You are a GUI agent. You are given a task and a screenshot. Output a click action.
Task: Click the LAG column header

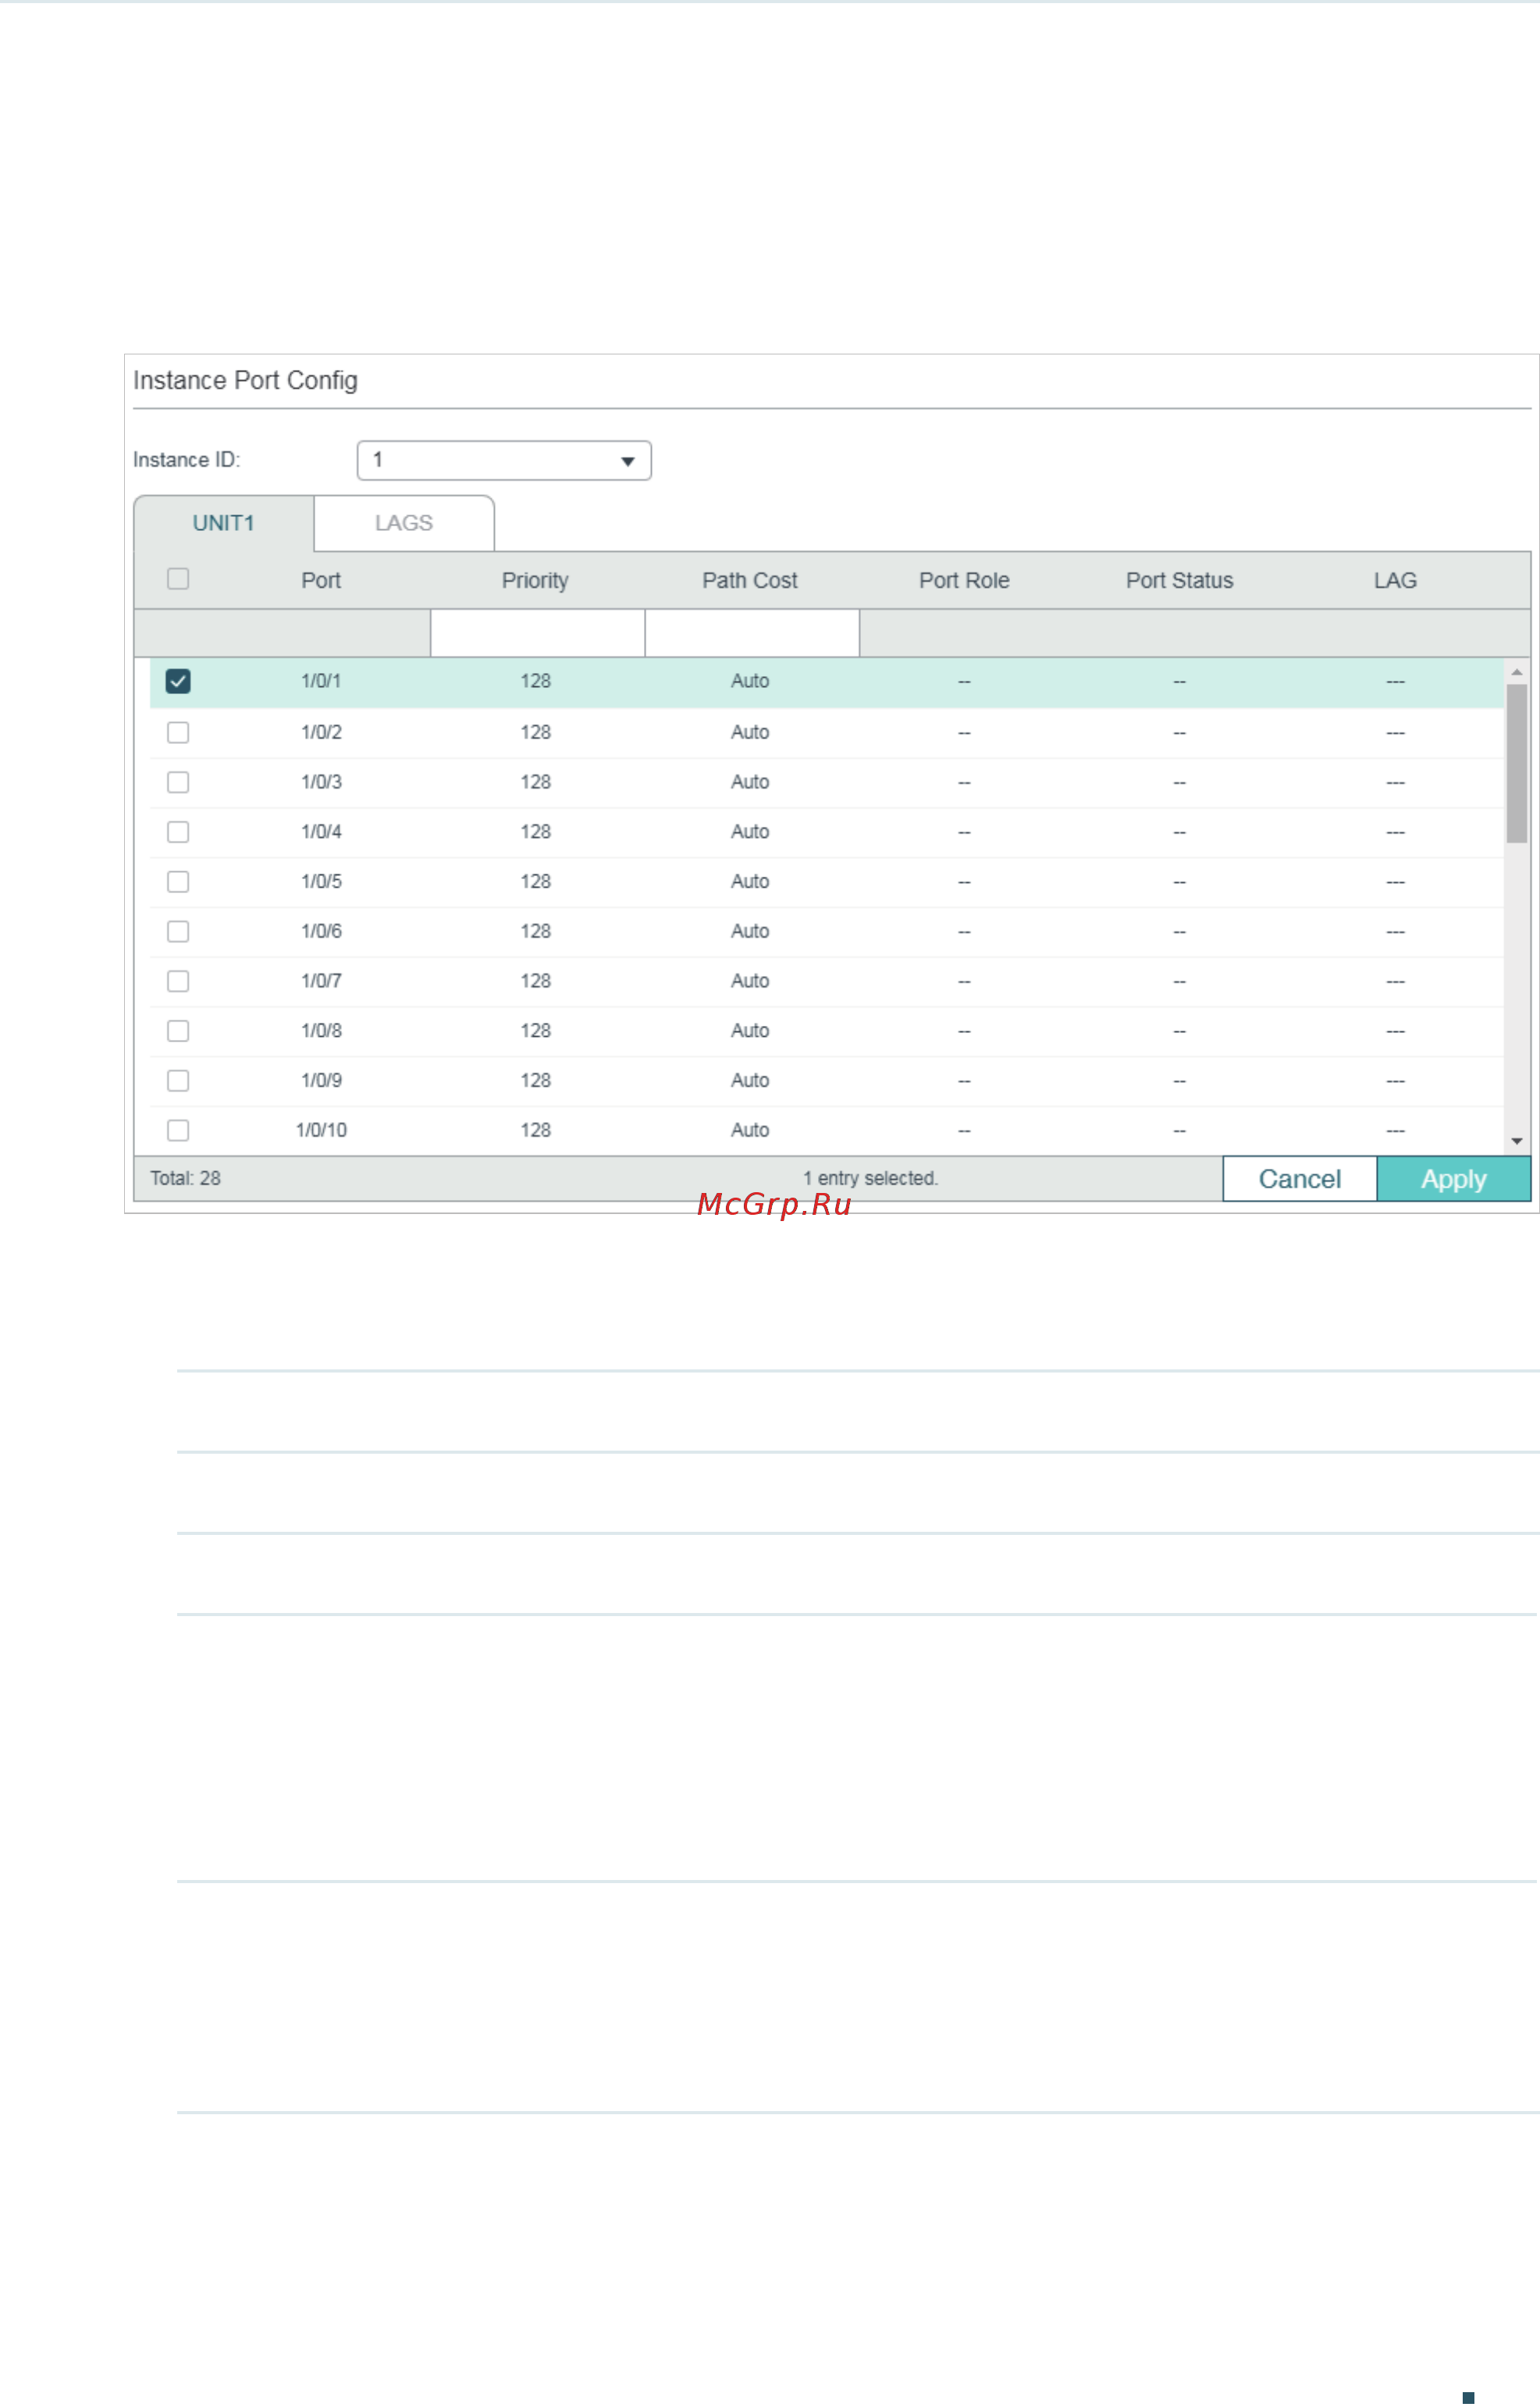point(1395,580)
